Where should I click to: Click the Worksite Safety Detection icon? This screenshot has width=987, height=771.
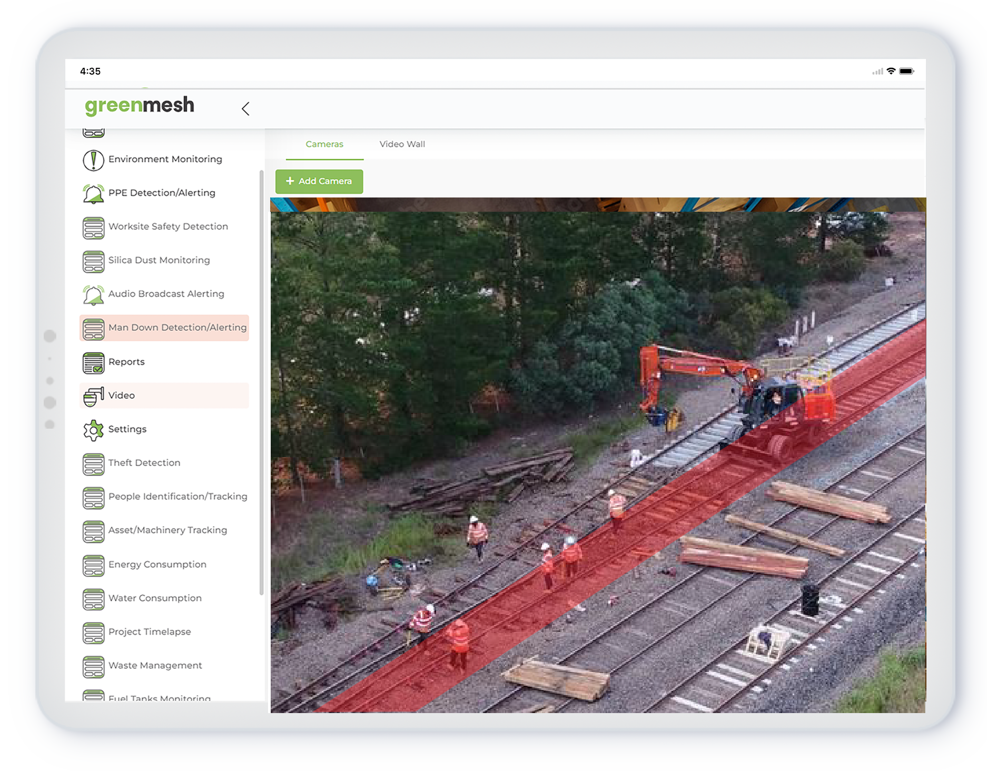click(93, 228)
